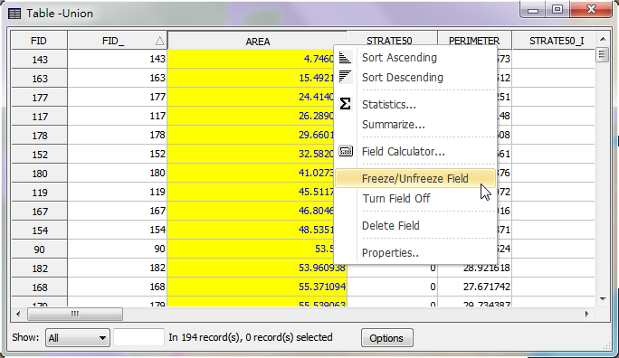This screenshot has width=619, height=358.
Task: Click the record number input box
Action: pyautogui.click(x=138, y=337)
